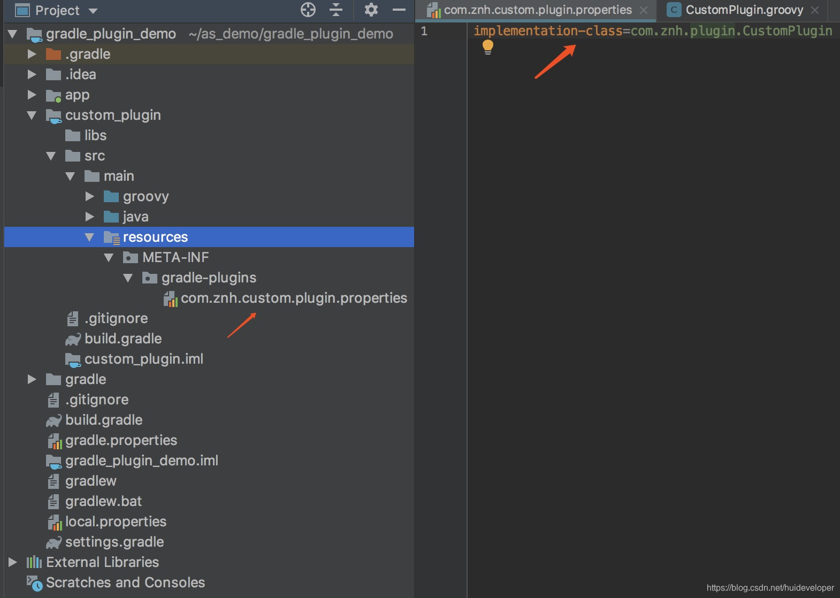Select the app module icon
The width and height of the screenshot is (840, 598).
coord(54,95)
